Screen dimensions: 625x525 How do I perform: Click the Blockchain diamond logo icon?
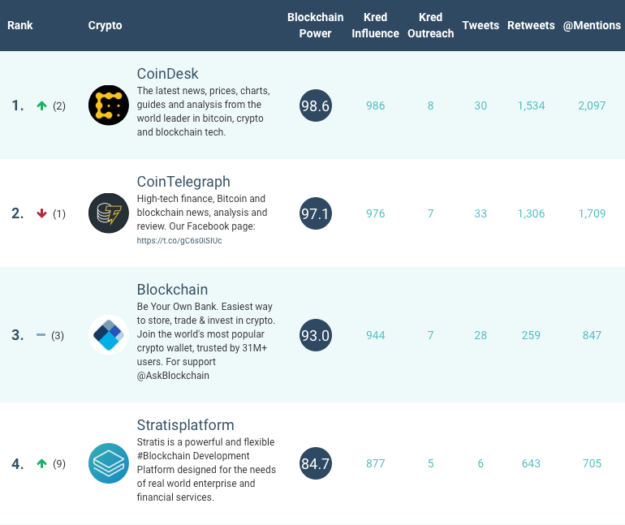109,335
